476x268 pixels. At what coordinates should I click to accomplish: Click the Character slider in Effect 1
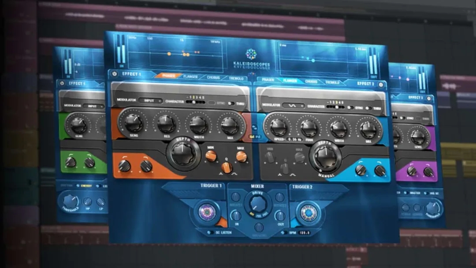[195, 102]
